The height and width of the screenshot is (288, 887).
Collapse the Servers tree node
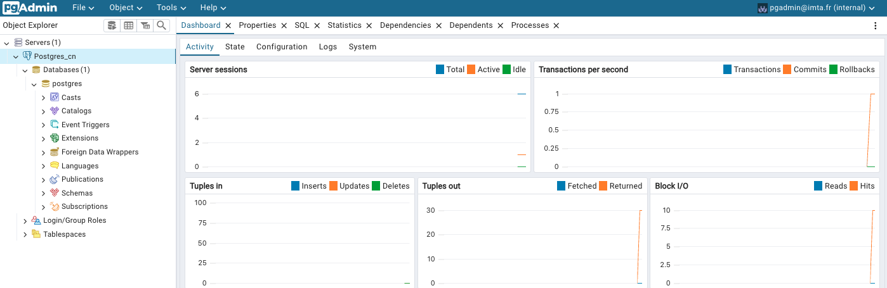click(7, 42)
